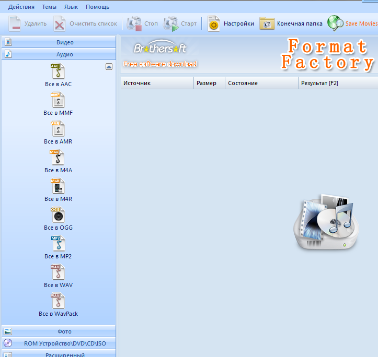Click the Format Factory logo text
This screenshot has width=378, height=357.
[328, 54]
